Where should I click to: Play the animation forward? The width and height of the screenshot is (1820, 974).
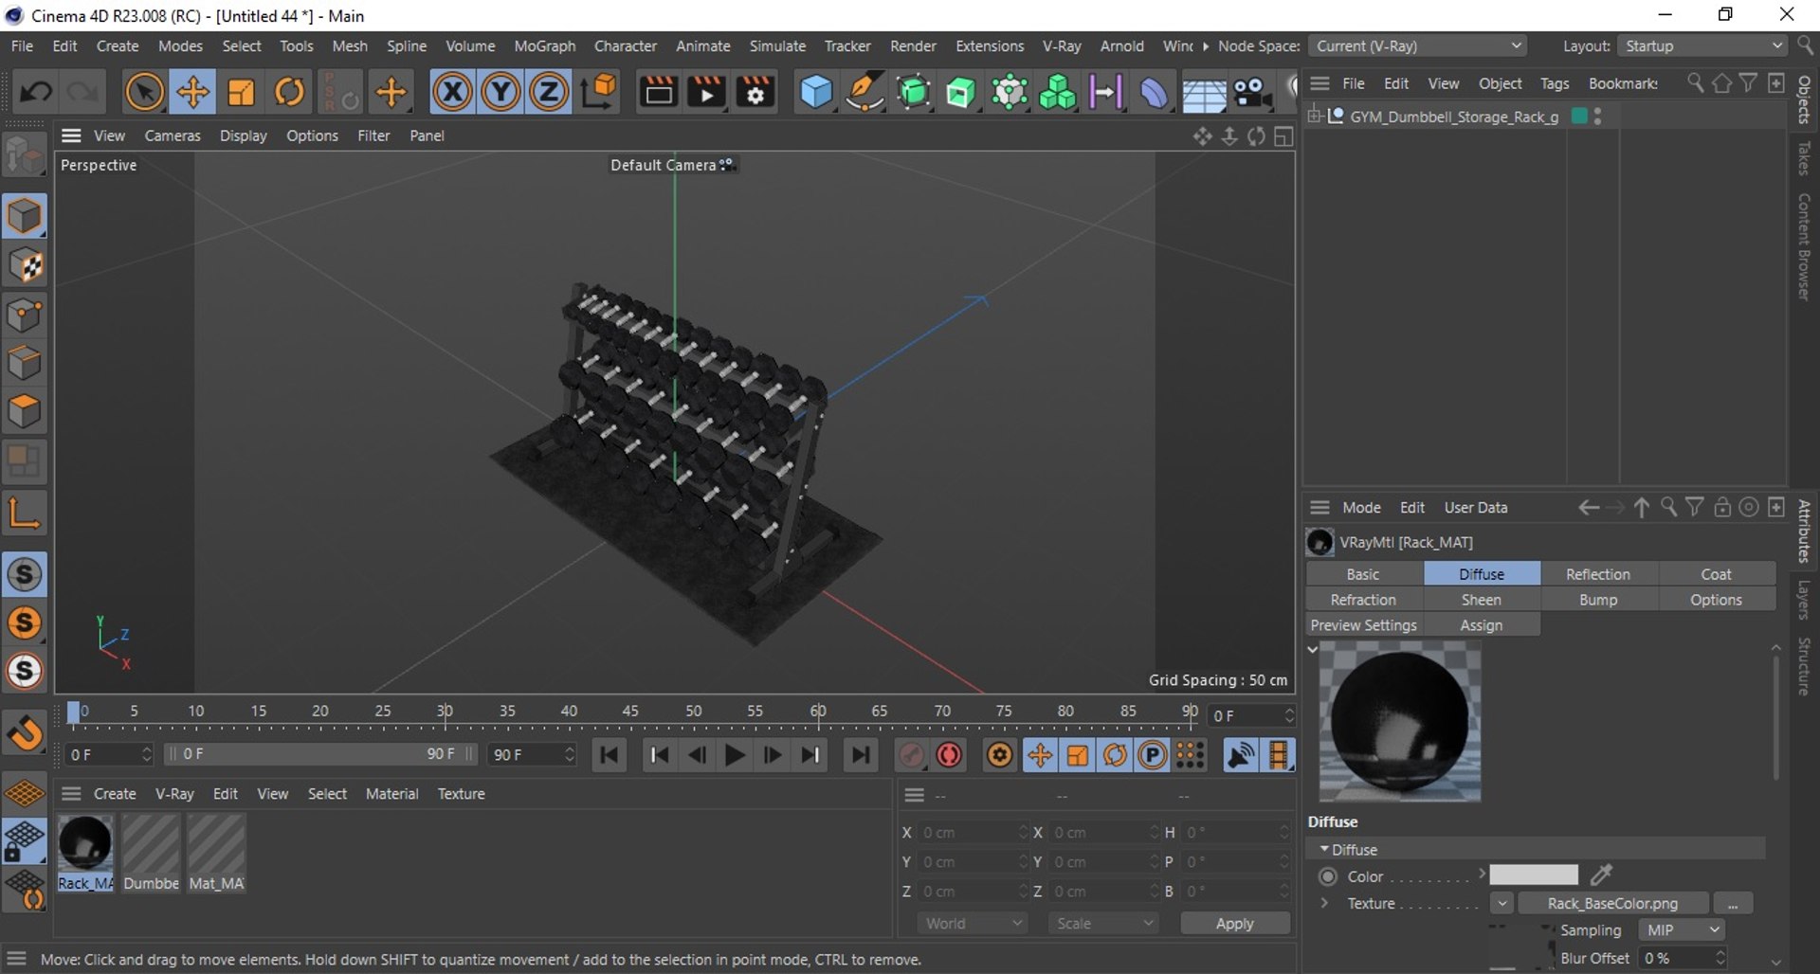click(x=735, y=755)
